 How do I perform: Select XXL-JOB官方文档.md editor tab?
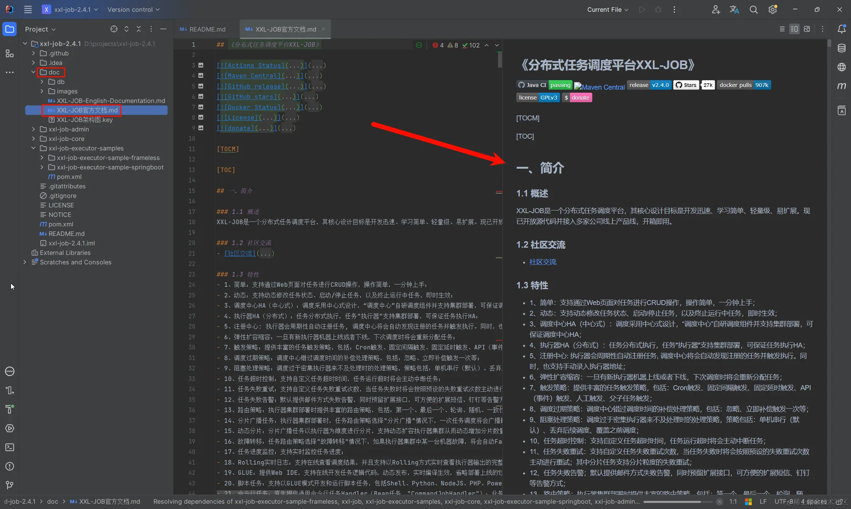[286, 29]
